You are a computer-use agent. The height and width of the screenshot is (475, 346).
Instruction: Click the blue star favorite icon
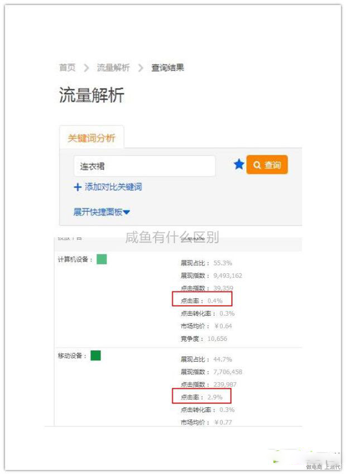[x=239, y=164]
